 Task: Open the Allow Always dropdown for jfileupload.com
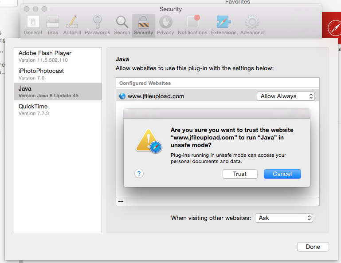pyautogui.click(x=286, y=96)
